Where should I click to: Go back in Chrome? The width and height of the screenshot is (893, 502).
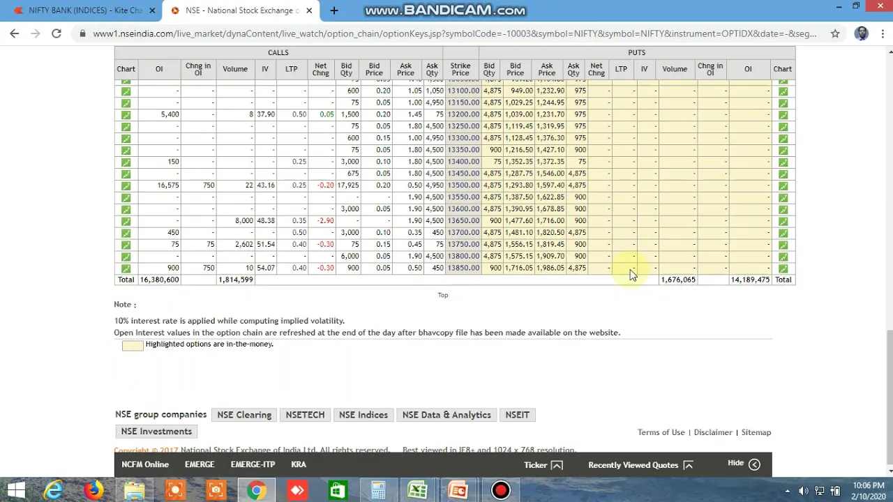point(14,33)
